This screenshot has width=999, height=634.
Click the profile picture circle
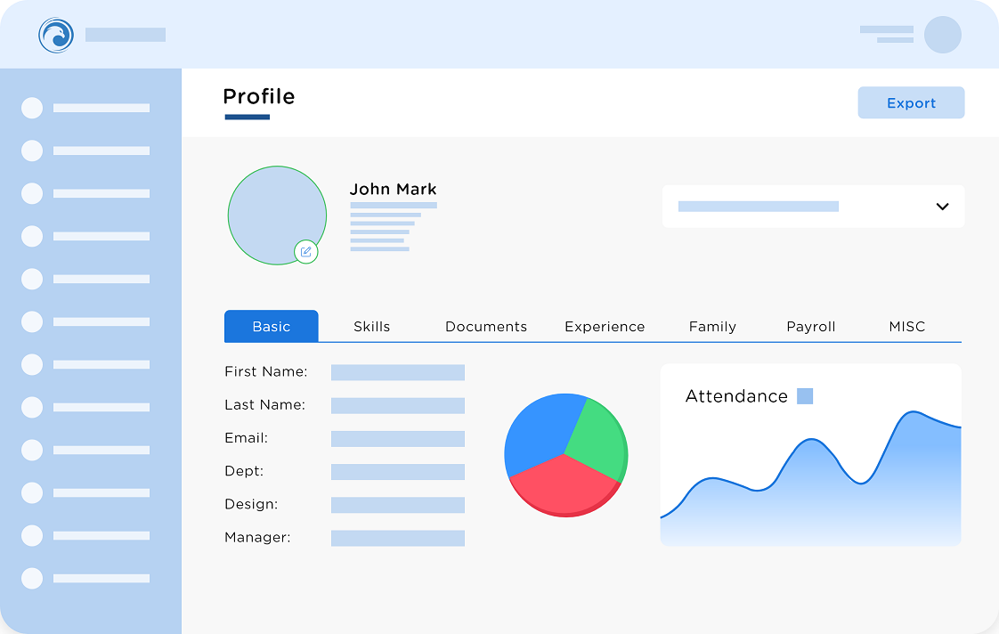[276, 214]
